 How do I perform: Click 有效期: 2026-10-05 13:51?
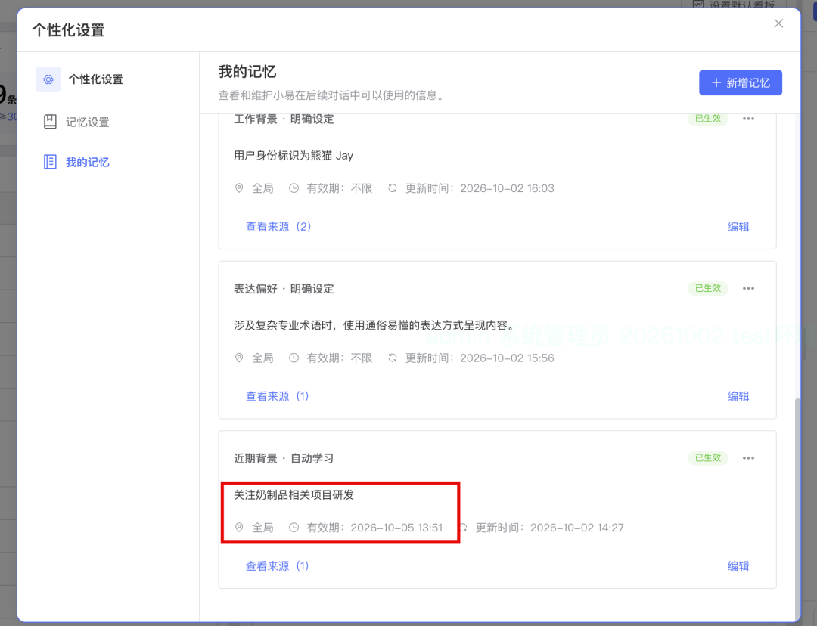[x=374, y=528]
